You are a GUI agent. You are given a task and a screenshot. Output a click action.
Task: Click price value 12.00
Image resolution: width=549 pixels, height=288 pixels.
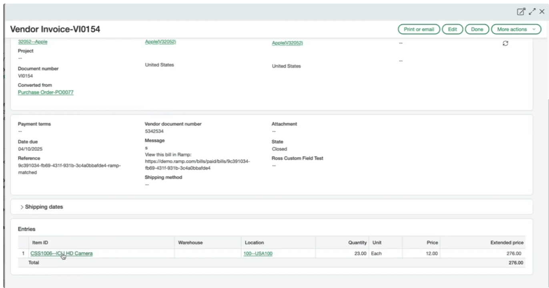click(432, 253)
